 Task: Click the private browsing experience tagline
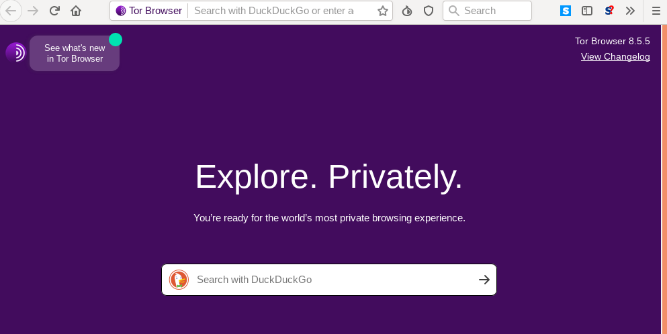[x=329, y=218]
